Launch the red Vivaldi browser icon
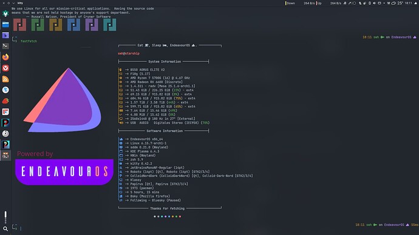The height and width of the screenshot is (235, 419). click(5, 68)
